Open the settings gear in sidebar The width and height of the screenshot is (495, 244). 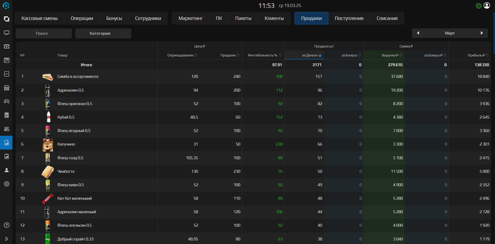[7, 184]
